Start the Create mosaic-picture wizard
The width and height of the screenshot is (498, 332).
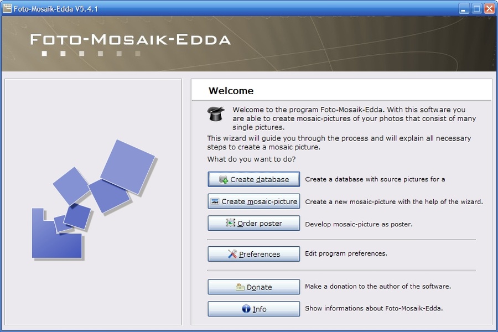pyautogui.click(x=254, y=201)
